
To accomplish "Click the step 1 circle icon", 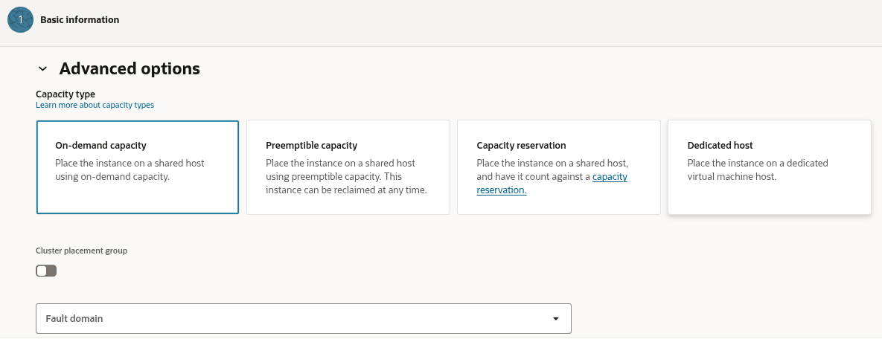I will coord(20,20).
